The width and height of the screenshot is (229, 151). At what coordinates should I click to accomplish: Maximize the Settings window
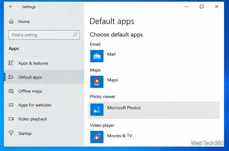pyautogui.click(x=202, y=7)
